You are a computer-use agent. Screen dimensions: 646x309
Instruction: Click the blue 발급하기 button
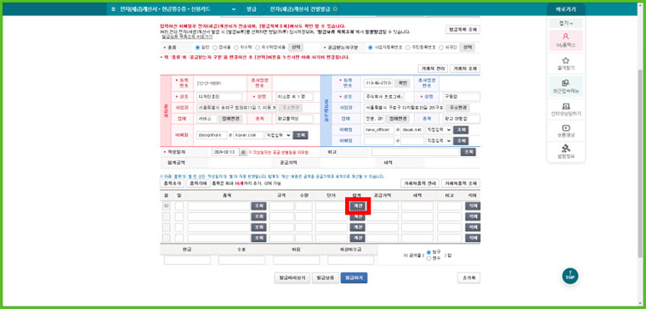pyautogui.click(x=354, y=278)
